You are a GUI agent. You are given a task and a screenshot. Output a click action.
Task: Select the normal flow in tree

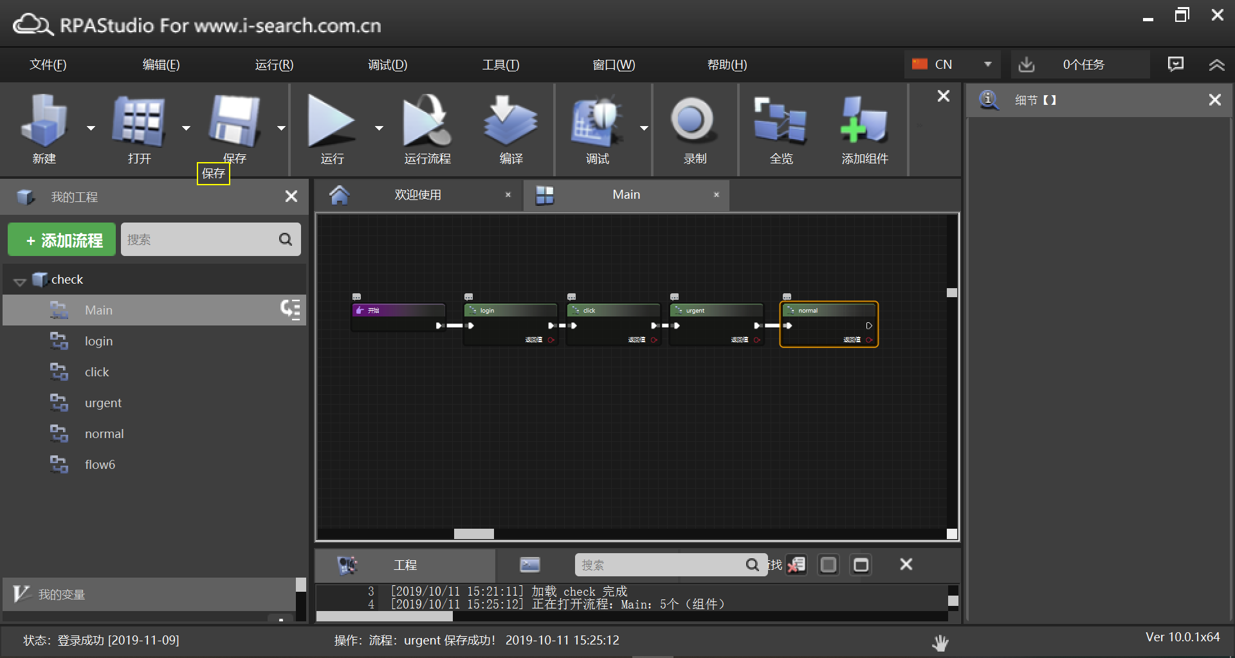coord(154,434)
